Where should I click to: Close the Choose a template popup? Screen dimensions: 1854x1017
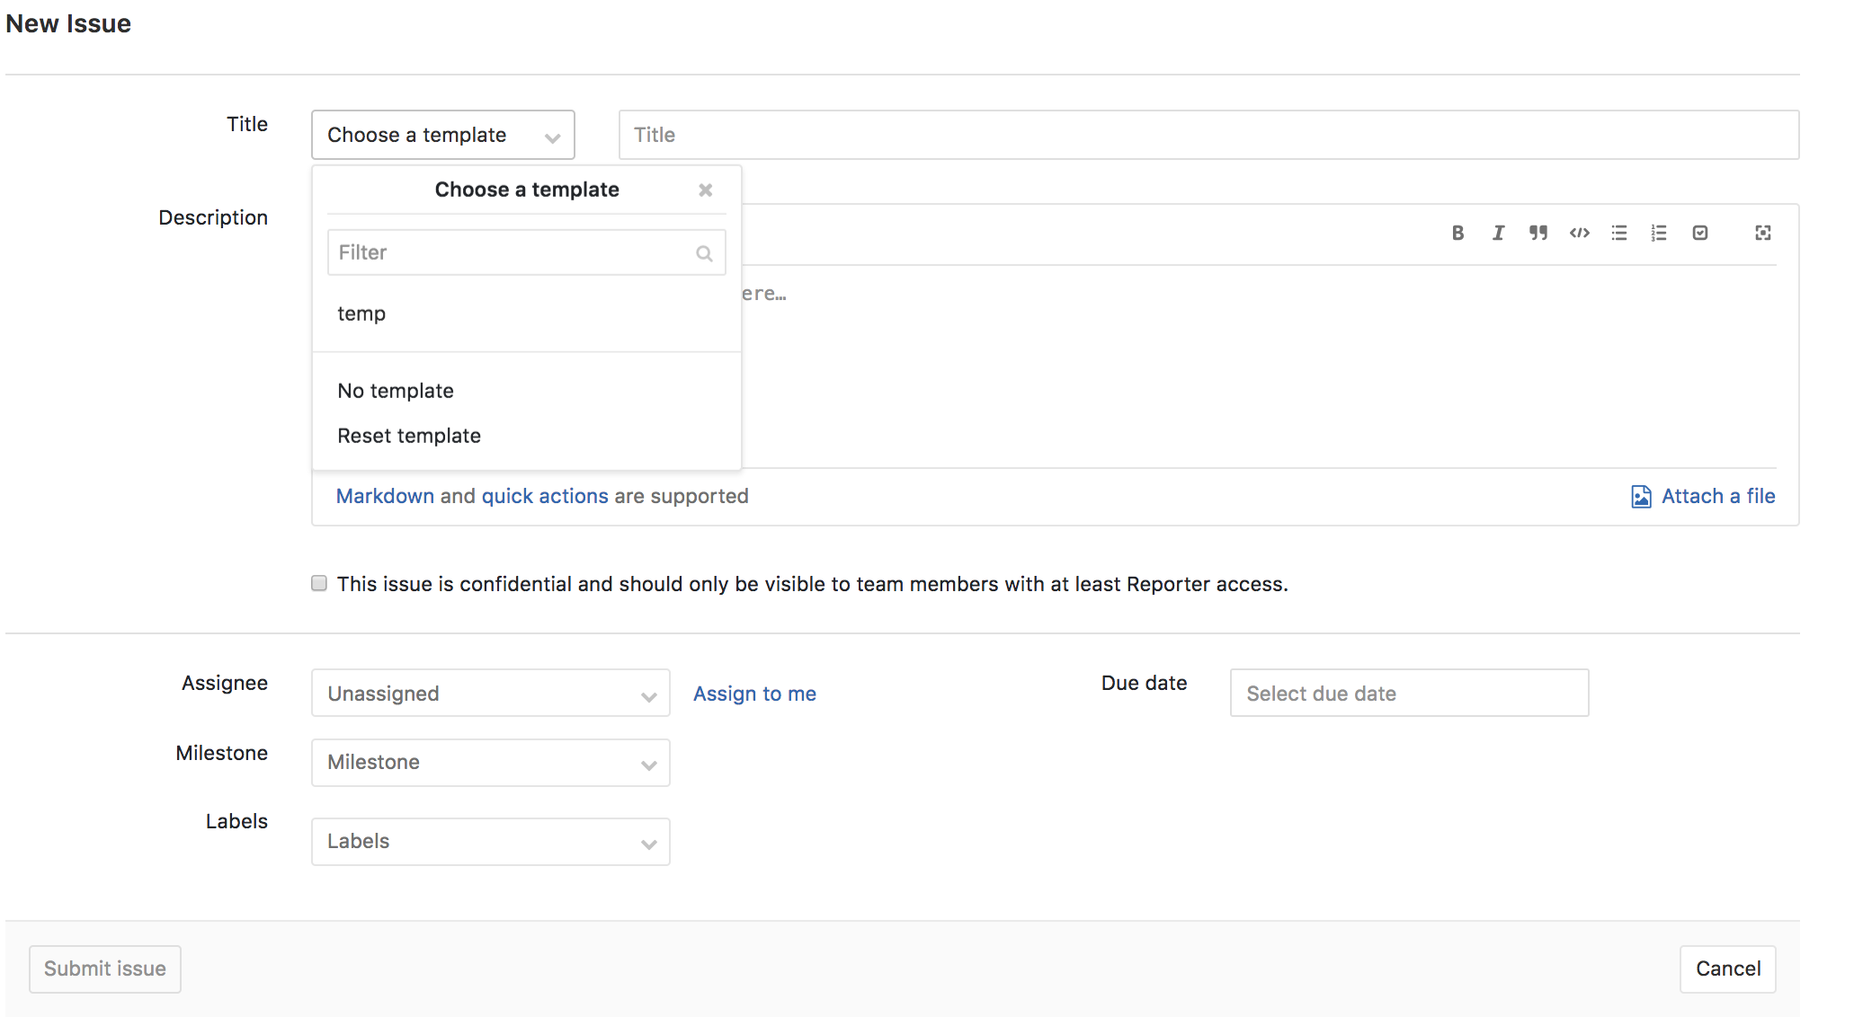[705, 190]
